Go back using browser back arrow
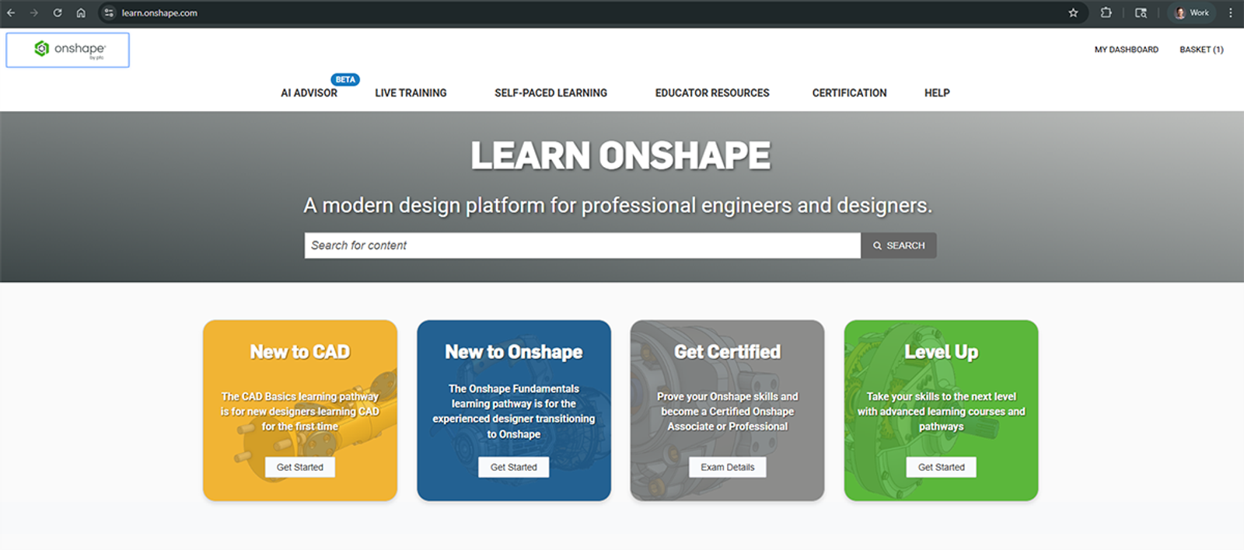The width and height of the screenshot is (1244, 550). pyautogui.click(x=11, y=12)
